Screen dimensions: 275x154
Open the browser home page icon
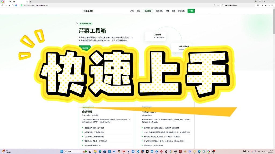13,5
